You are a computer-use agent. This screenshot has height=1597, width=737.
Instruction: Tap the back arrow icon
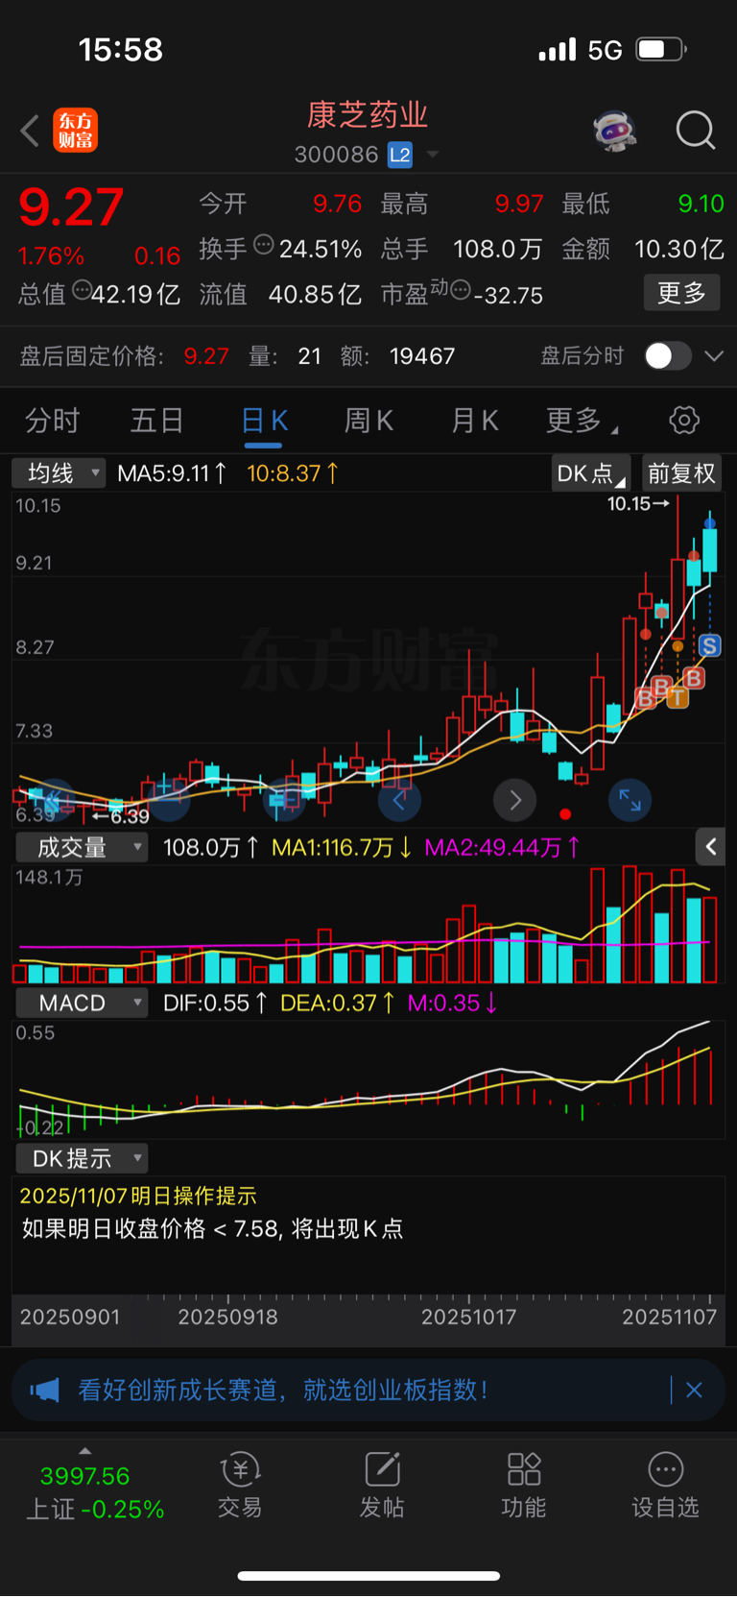[x=30, y=131]
